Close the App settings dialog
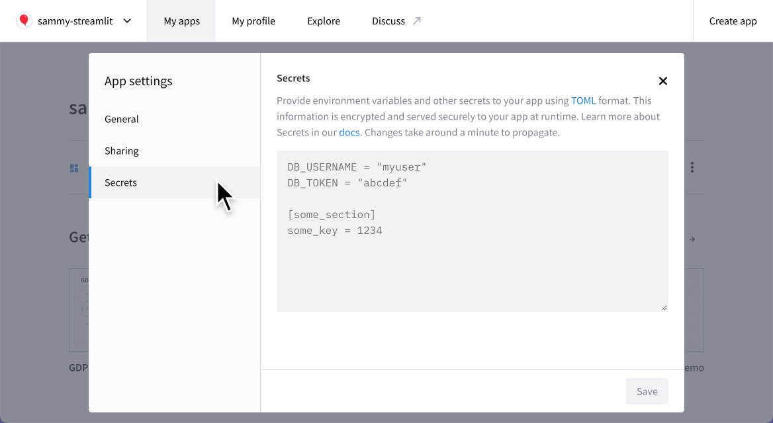 662,81
